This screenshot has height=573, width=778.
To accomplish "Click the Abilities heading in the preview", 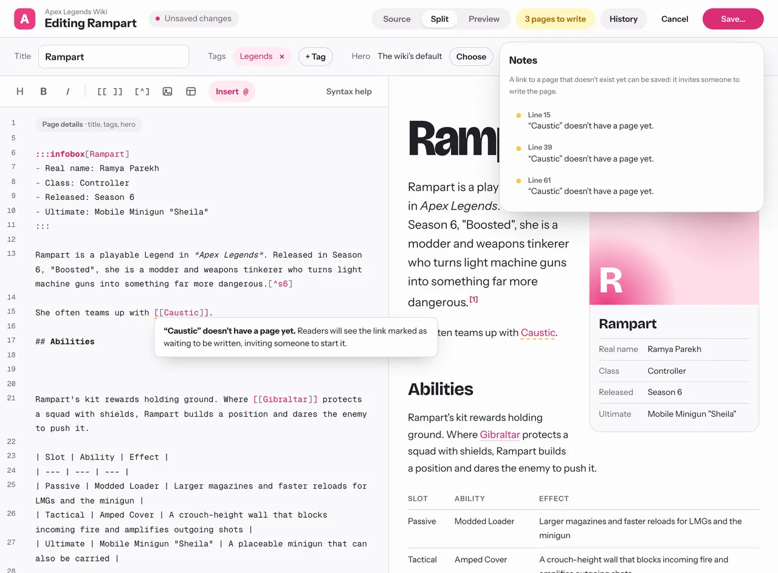I will [441, 389].
